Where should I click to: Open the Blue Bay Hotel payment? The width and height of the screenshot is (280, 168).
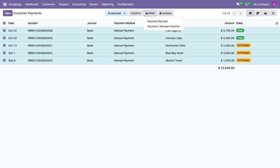coord(140,53)
